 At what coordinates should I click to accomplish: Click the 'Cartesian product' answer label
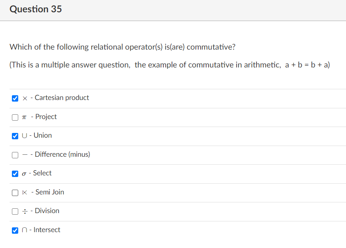click(x=62, y=98)
